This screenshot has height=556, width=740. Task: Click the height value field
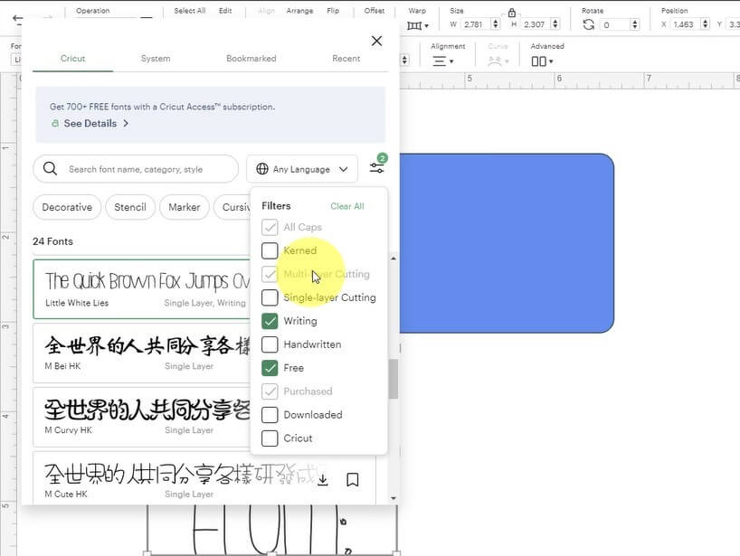pyautogui.click(x=536, y=24)
